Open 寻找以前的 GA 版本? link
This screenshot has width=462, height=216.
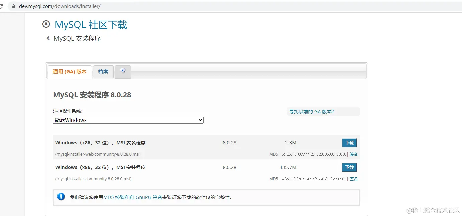tap(311, 112)
